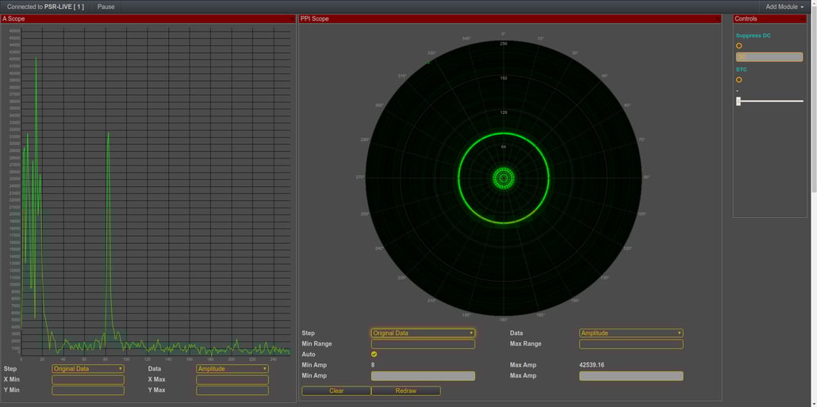Select the PPI Max Range input field
The image size is (817, 407).
(x=631, y=344)
